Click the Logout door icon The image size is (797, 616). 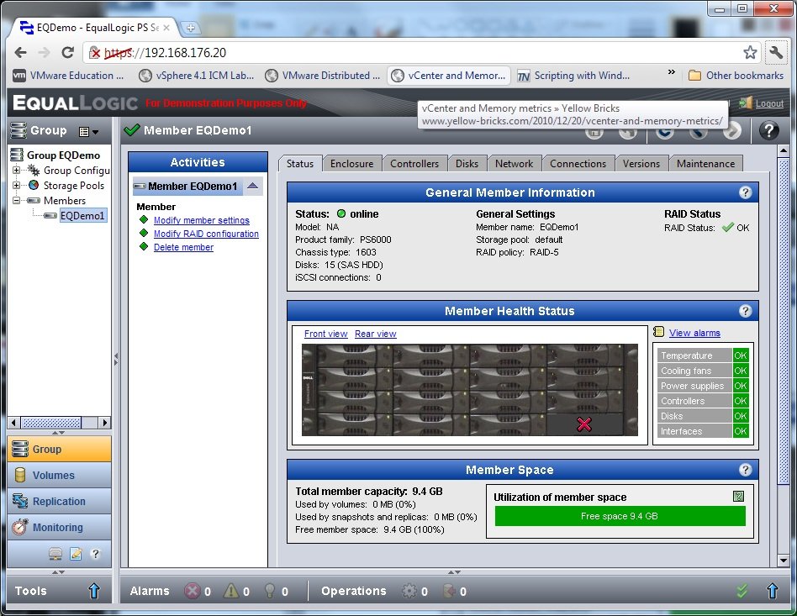[746, 103]
